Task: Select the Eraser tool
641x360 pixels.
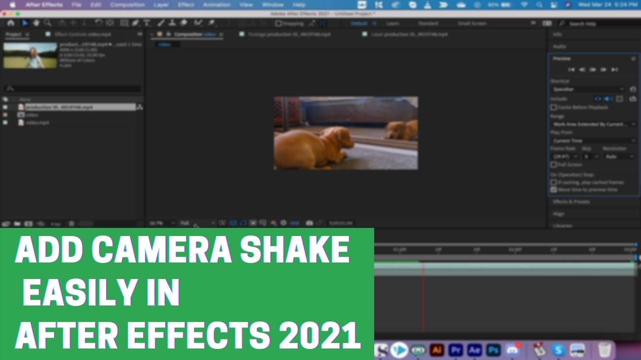Action: pos(183,23)
